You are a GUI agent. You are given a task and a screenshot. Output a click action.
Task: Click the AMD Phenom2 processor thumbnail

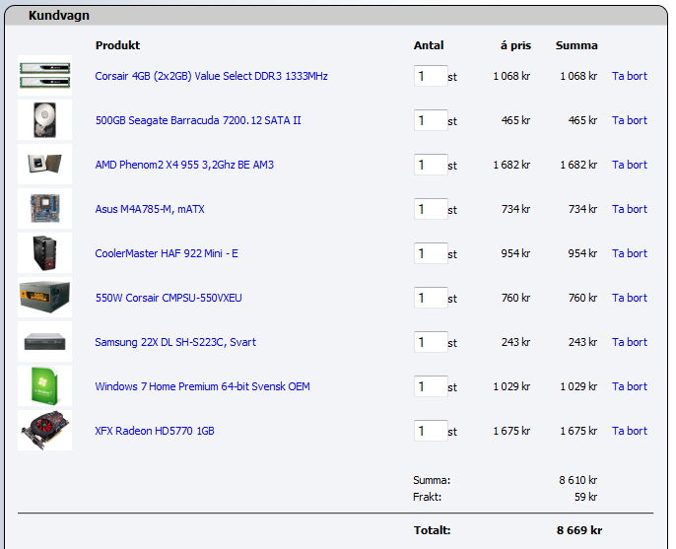pos(44,165)
